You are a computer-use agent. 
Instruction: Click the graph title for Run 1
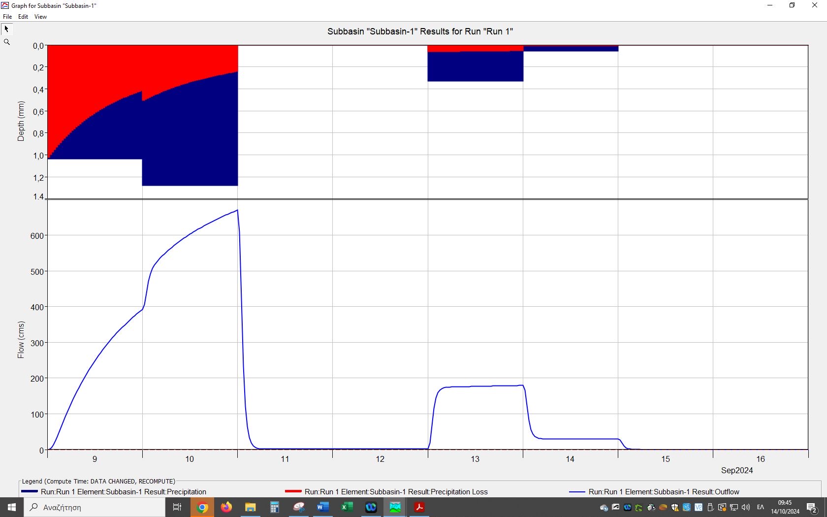click(x=420, y=32)
